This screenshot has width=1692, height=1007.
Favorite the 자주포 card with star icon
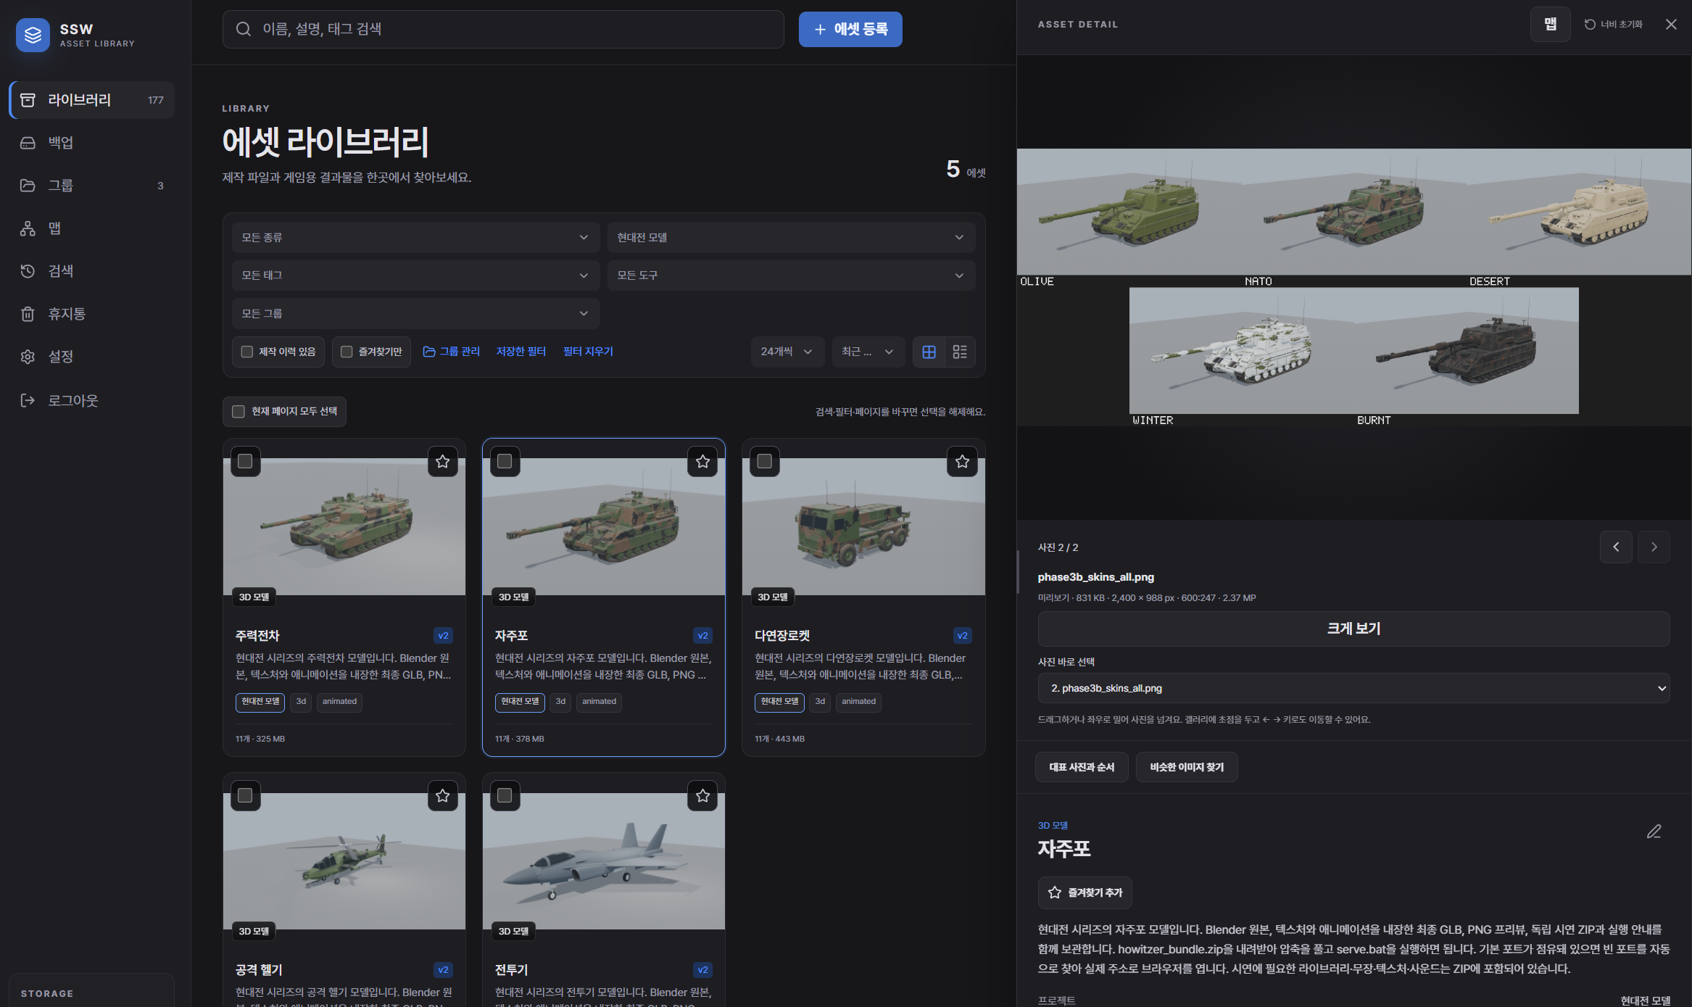(x=702, y=462)
